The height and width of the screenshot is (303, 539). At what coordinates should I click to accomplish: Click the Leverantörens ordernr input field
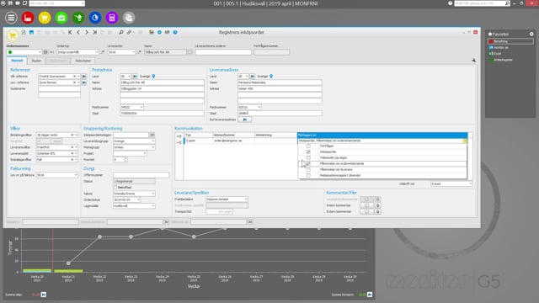(223, 52)
